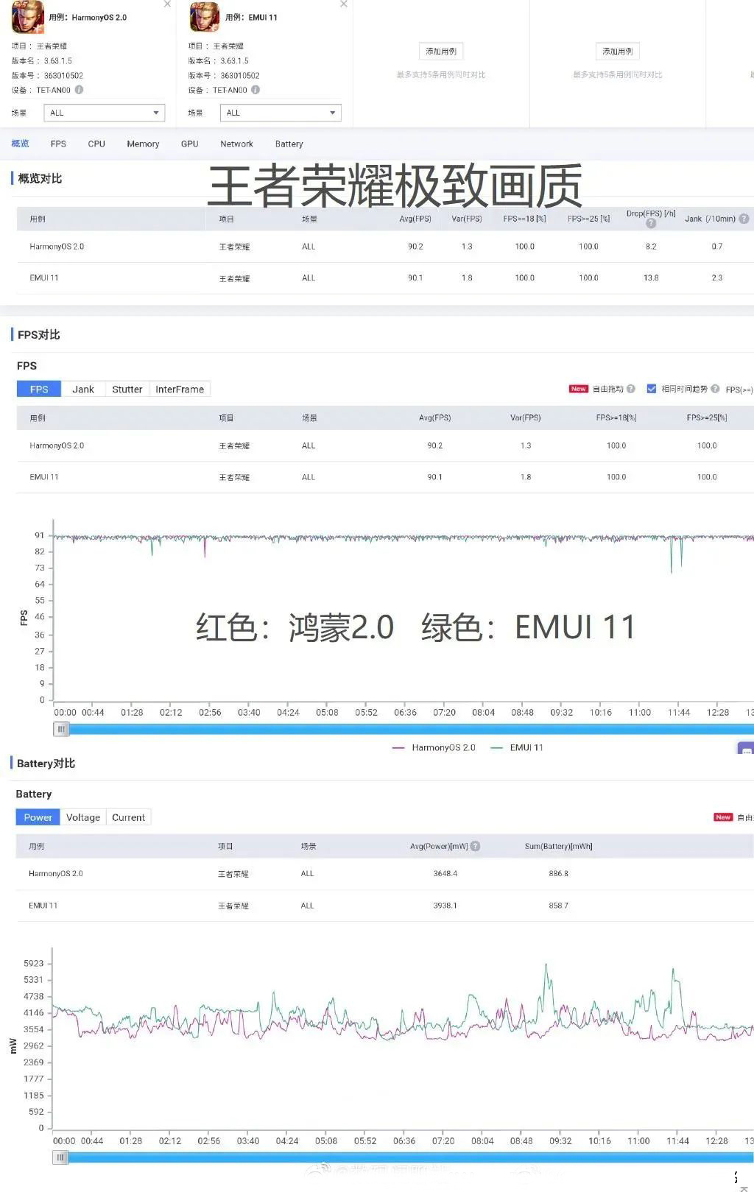Click the 886.8 Sum(Battery) value
This screenshot has height=1192, width=754.
559,874
